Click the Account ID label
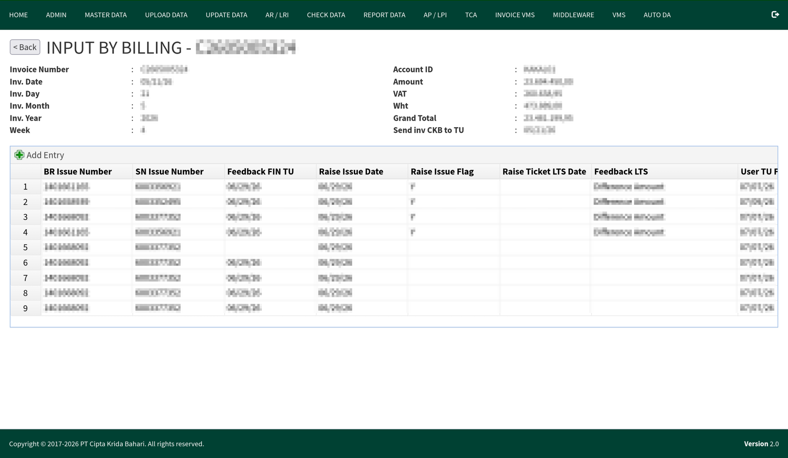This screenshot has width=788, height=458. coord(413,69)
